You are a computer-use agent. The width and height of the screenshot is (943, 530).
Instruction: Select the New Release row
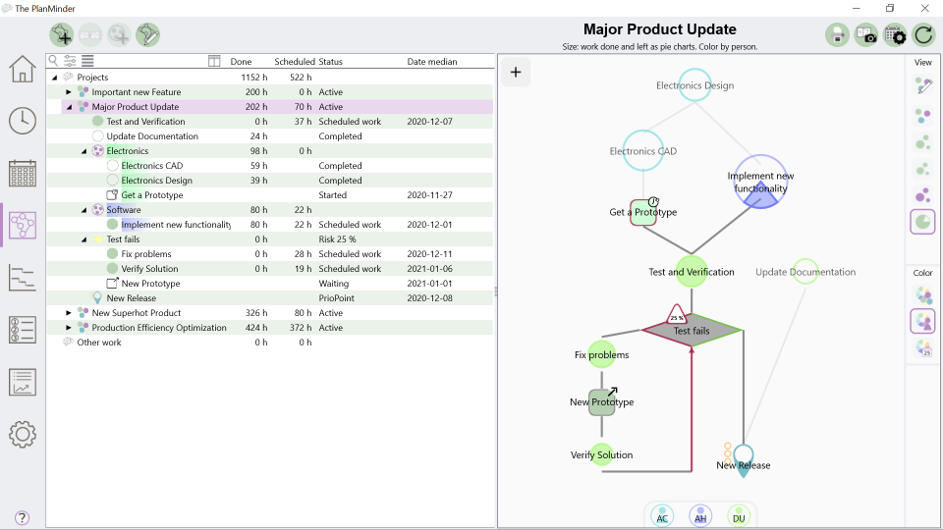pos(269,298)
